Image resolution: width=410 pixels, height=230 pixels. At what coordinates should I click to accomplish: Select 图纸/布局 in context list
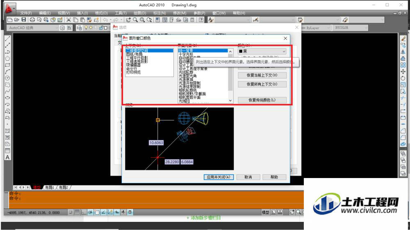coord(134,54)
